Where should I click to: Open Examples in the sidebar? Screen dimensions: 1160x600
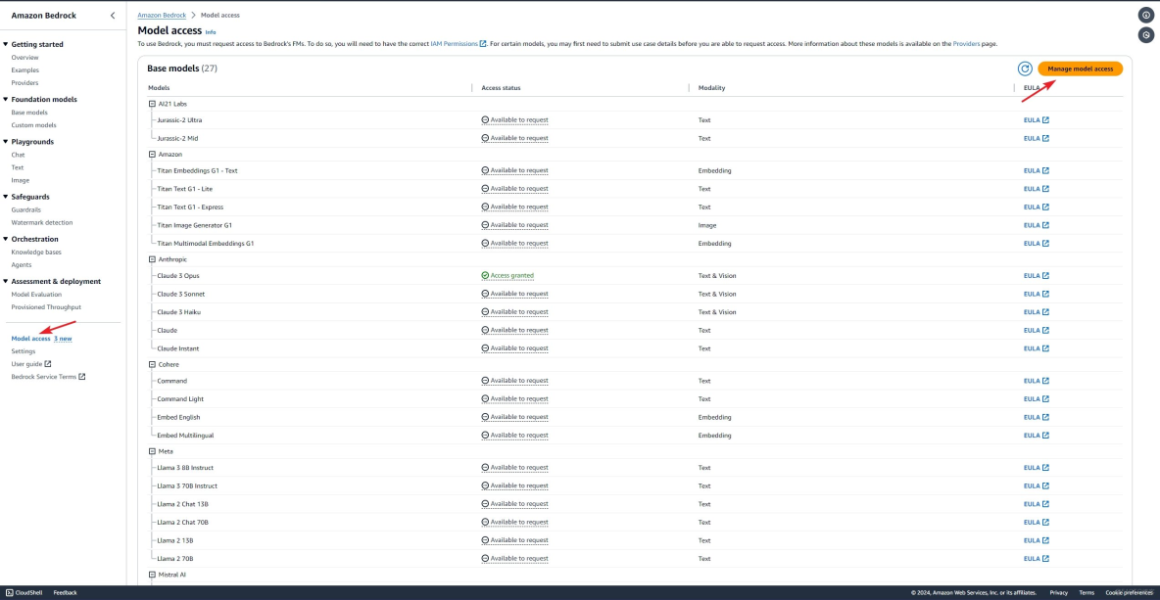(x=25, y=70)
